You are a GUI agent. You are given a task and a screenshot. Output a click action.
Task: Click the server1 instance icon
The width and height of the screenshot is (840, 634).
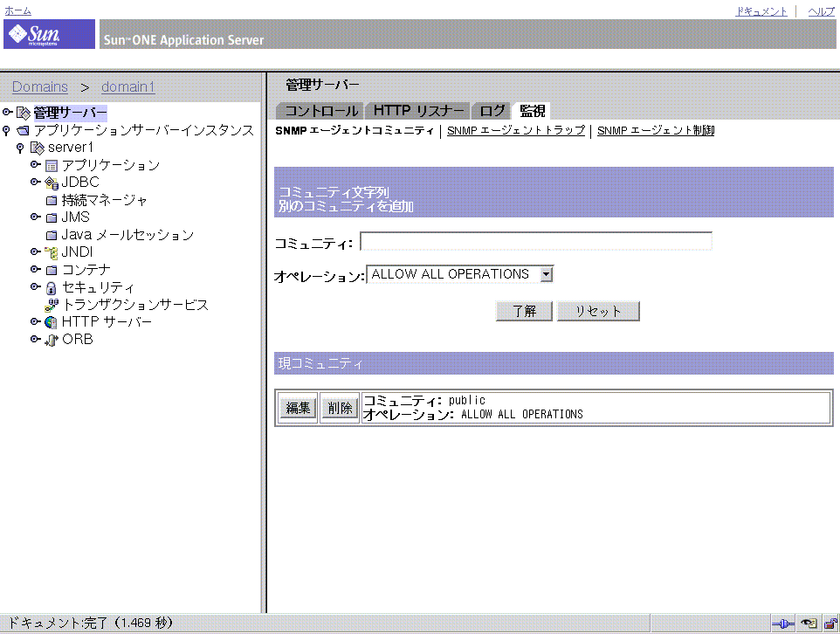[x=36, y=147]
